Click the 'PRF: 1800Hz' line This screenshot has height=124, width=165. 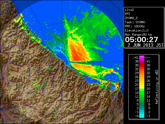[x=135, y=26]
